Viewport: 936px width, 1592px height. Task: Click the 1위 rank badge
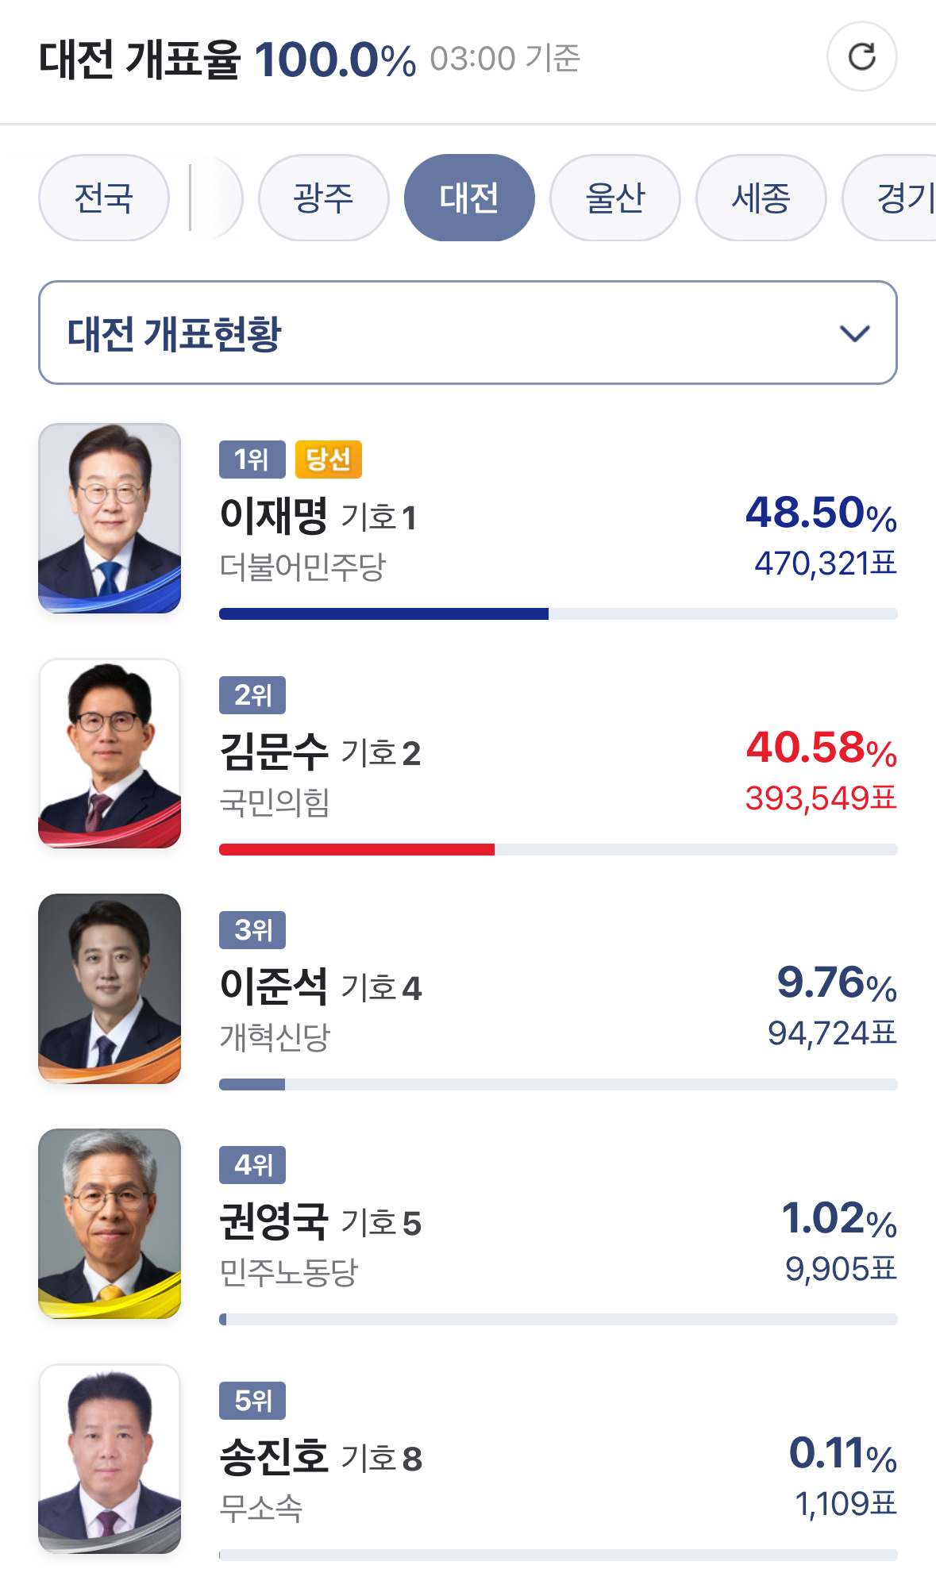(x=252, y=460)
